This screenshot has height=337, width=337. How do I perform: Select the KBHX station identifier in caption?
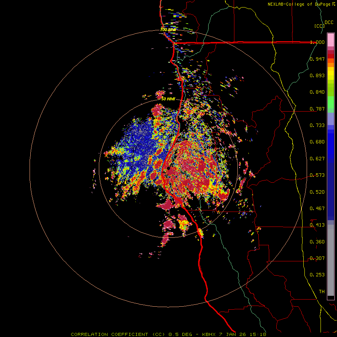click(x=209, y=334)
